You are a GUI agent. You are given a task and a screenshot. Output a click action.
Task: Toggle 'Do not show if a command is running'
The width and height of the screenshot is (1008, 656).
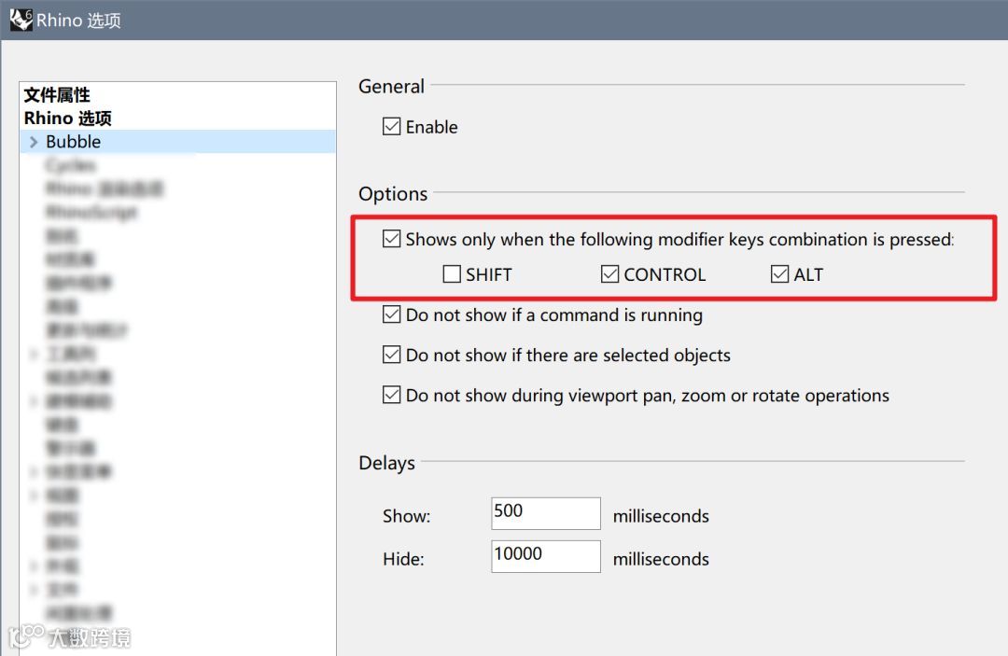pyautogui.click(x=391, y=314)
